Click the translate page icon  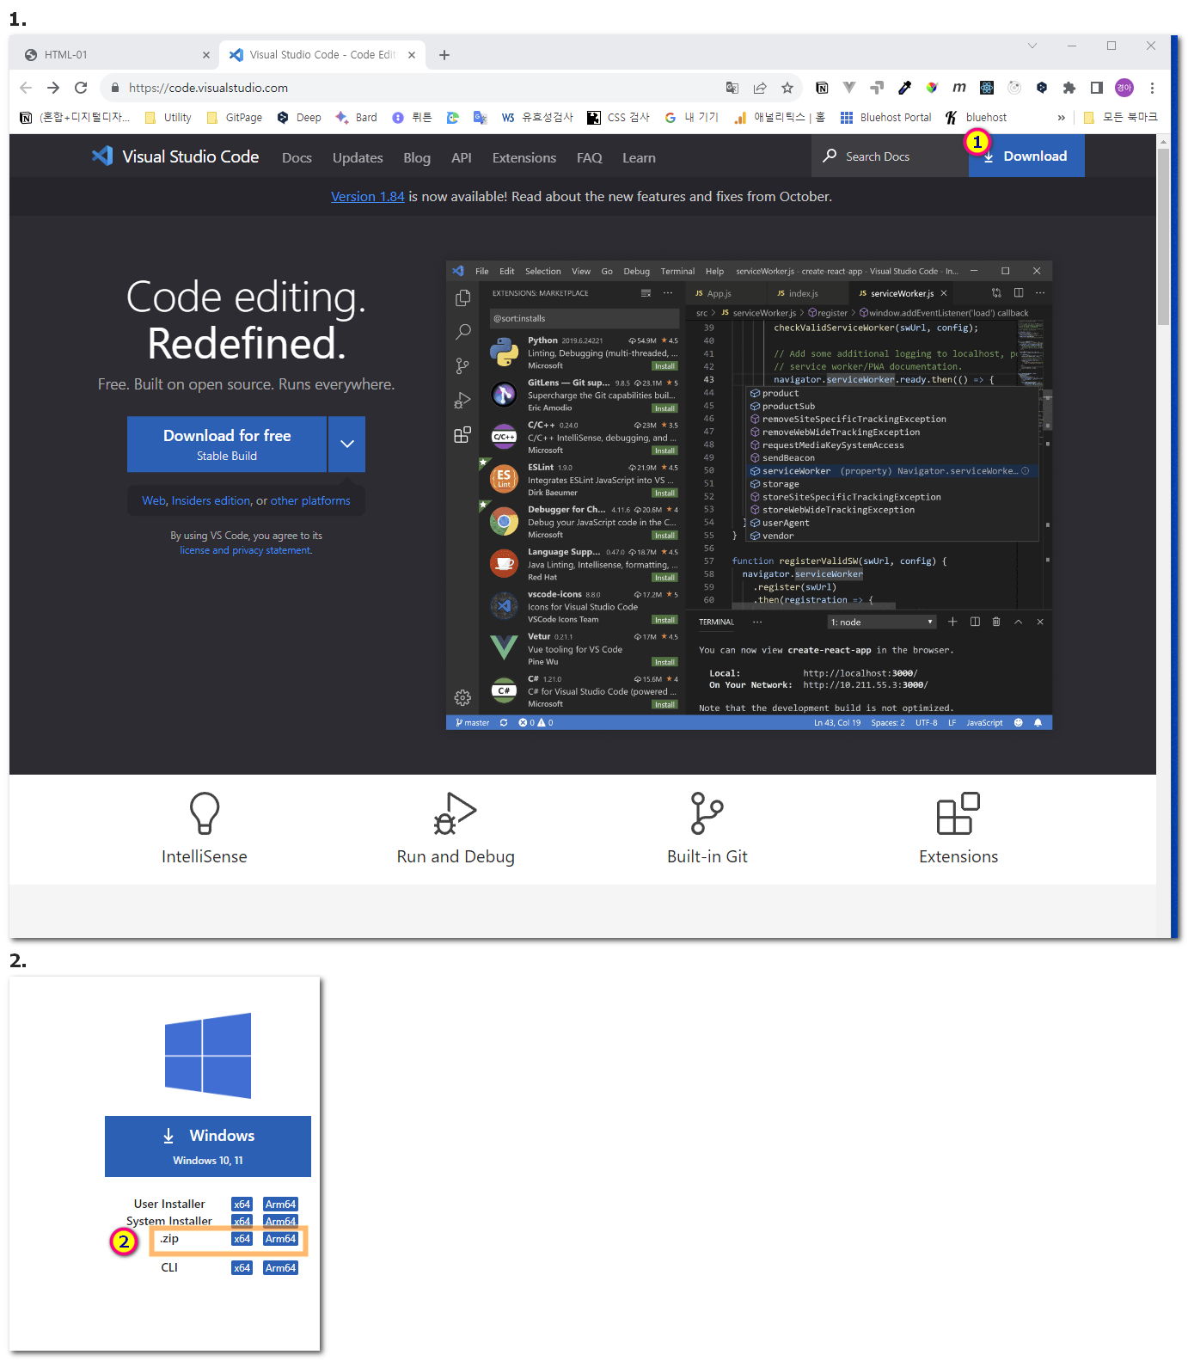(x=732, y=88)
